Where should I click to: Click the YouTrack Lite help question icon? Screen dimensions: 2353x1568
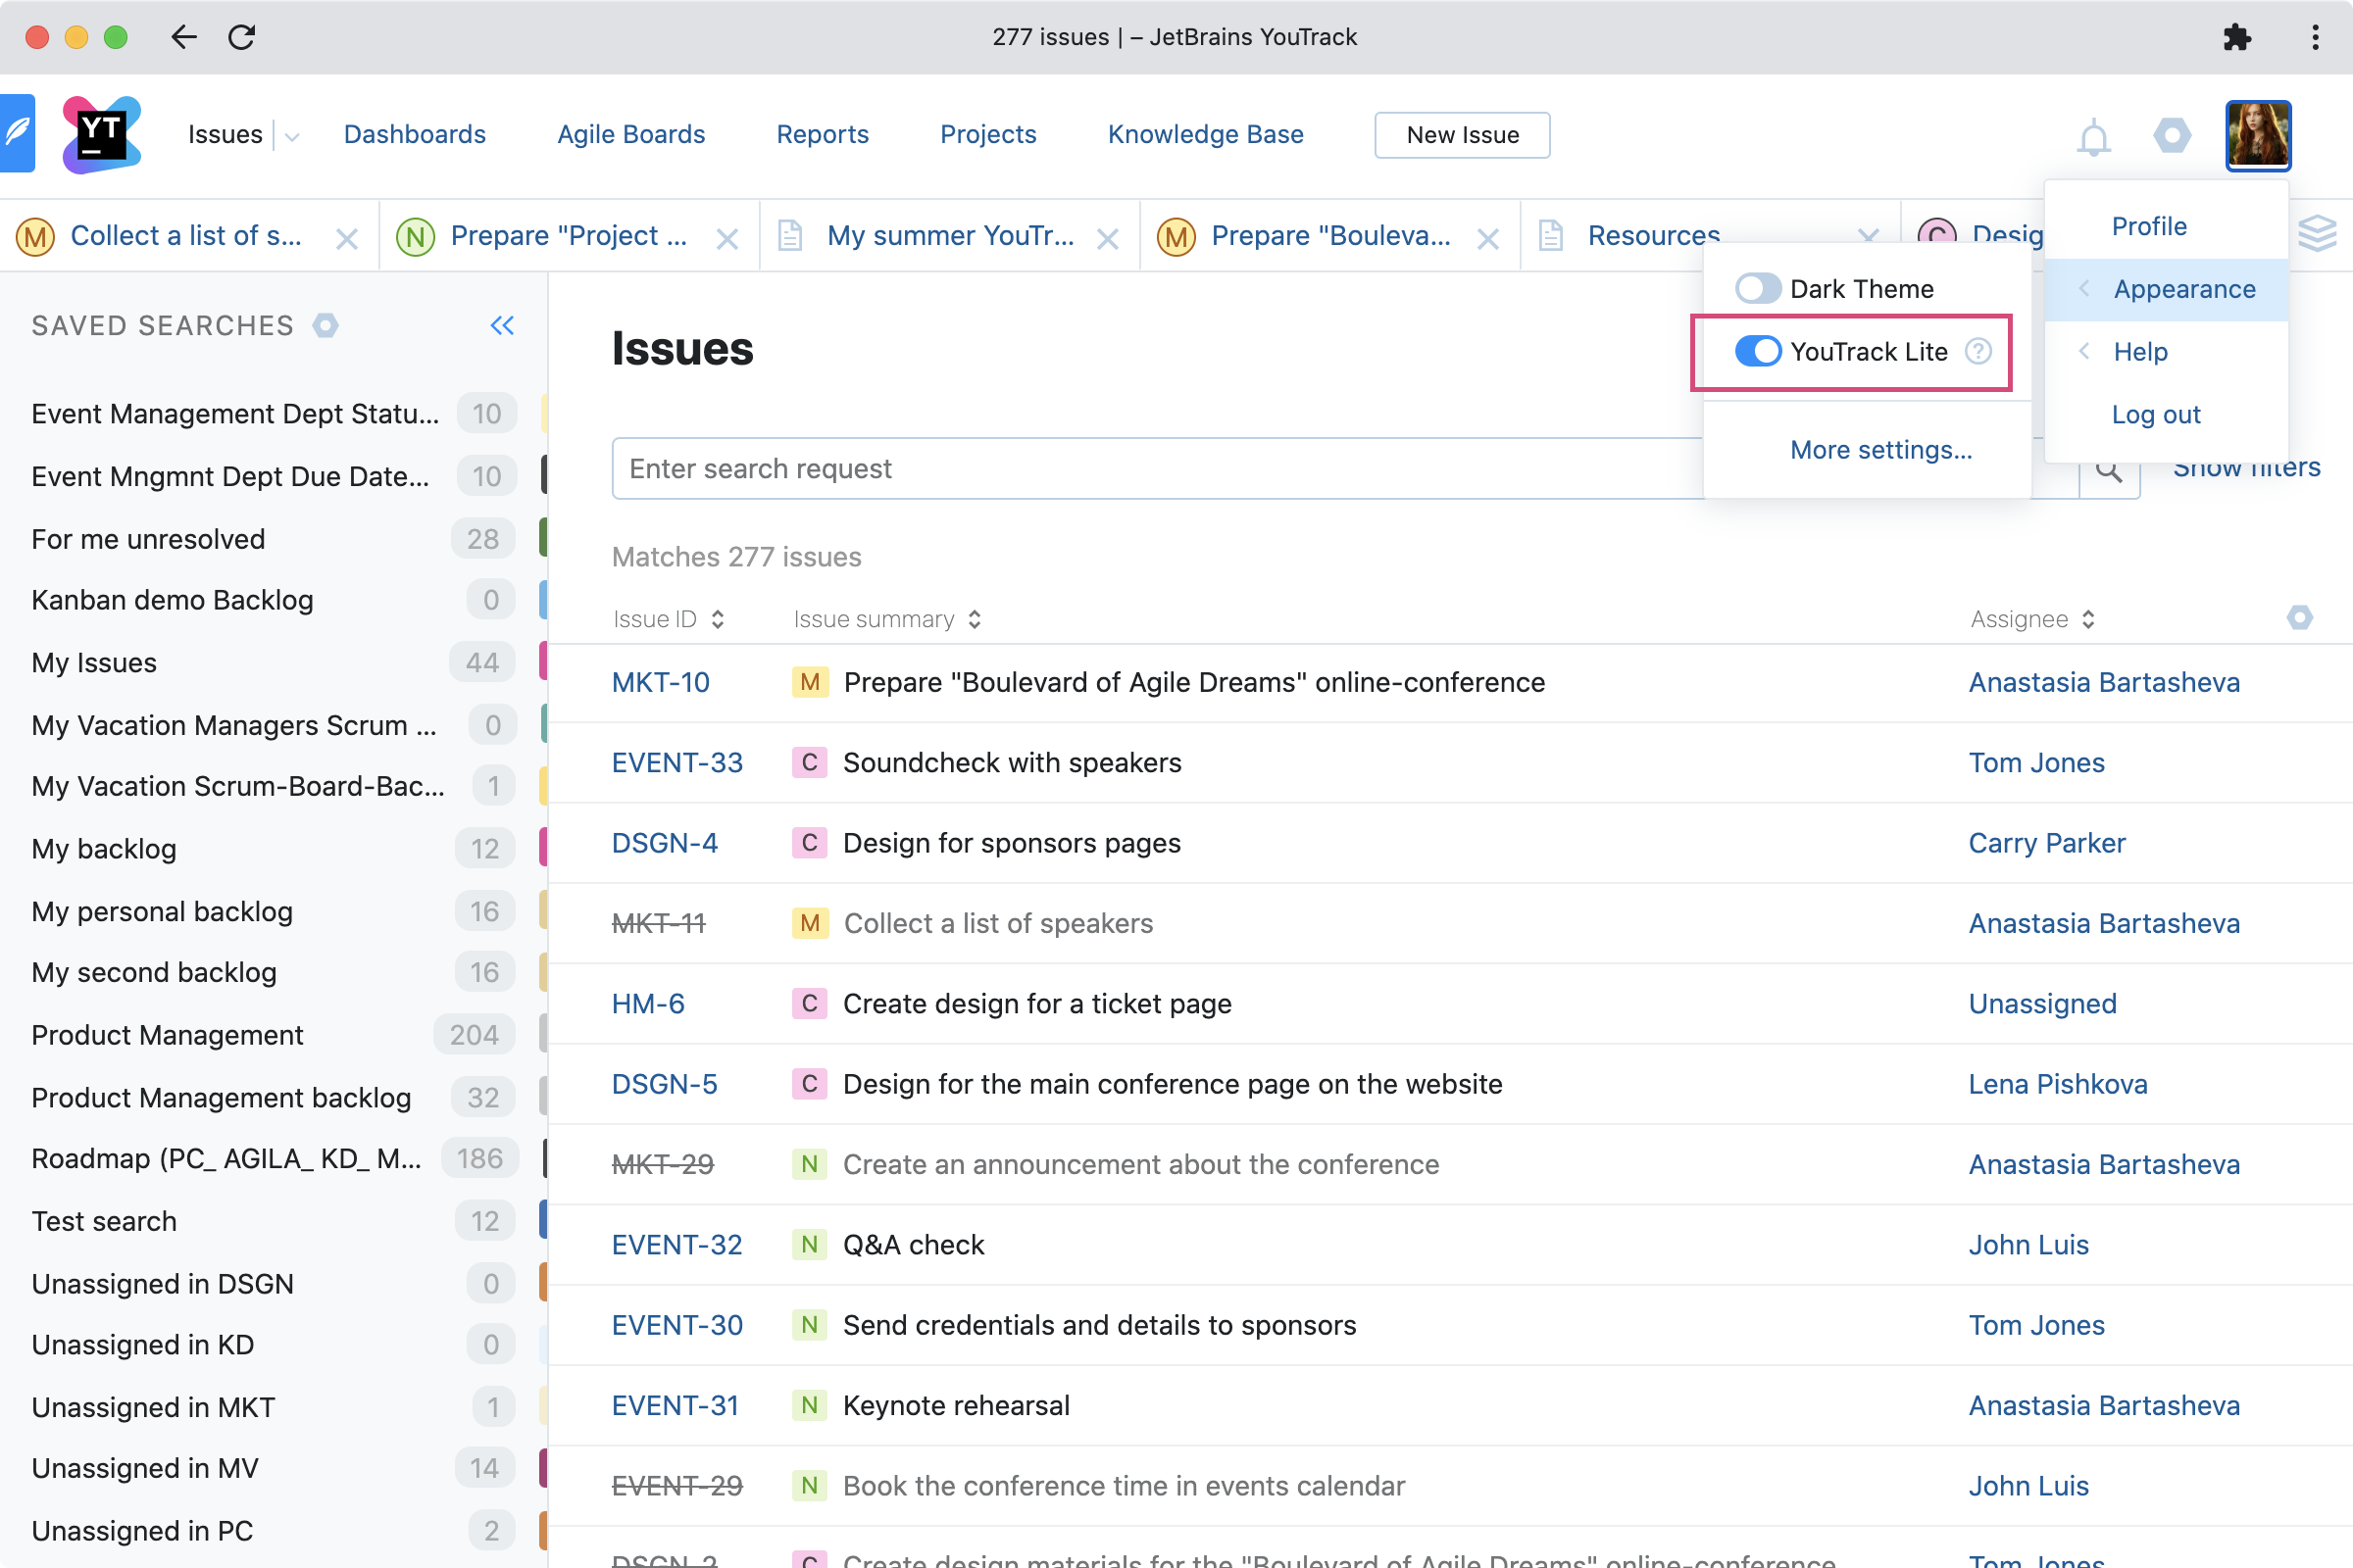coord(1978,351)
